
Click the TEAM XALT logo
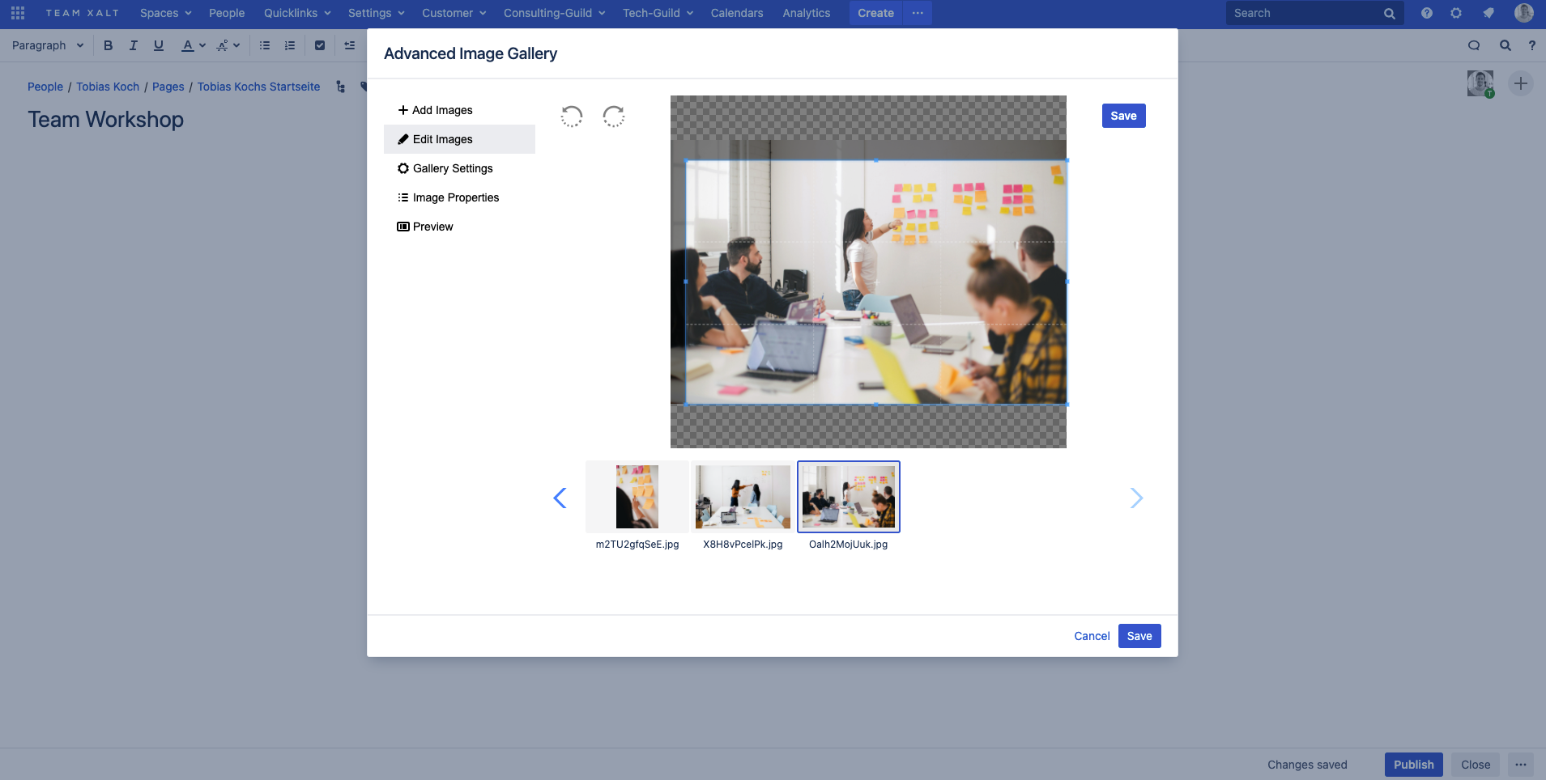[x=83, y=13]
